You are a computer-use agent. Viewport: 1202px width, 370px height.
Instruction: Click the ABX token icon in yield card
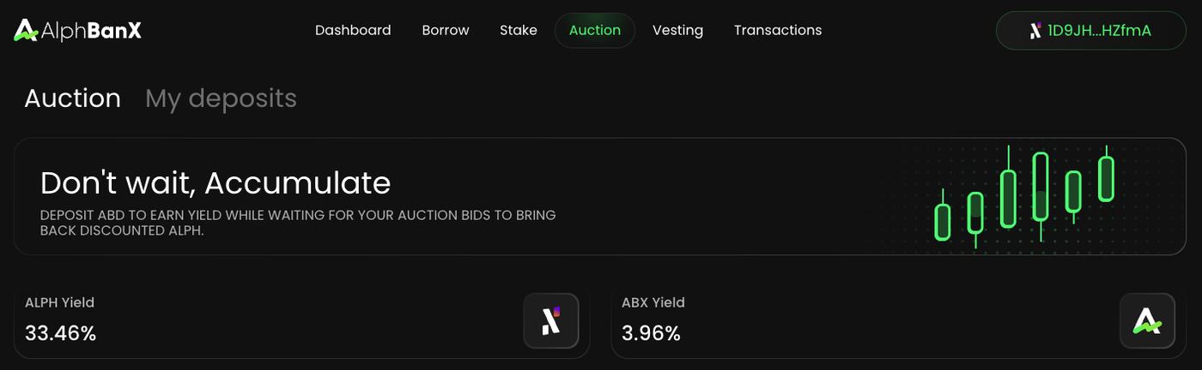point(1147,321)
